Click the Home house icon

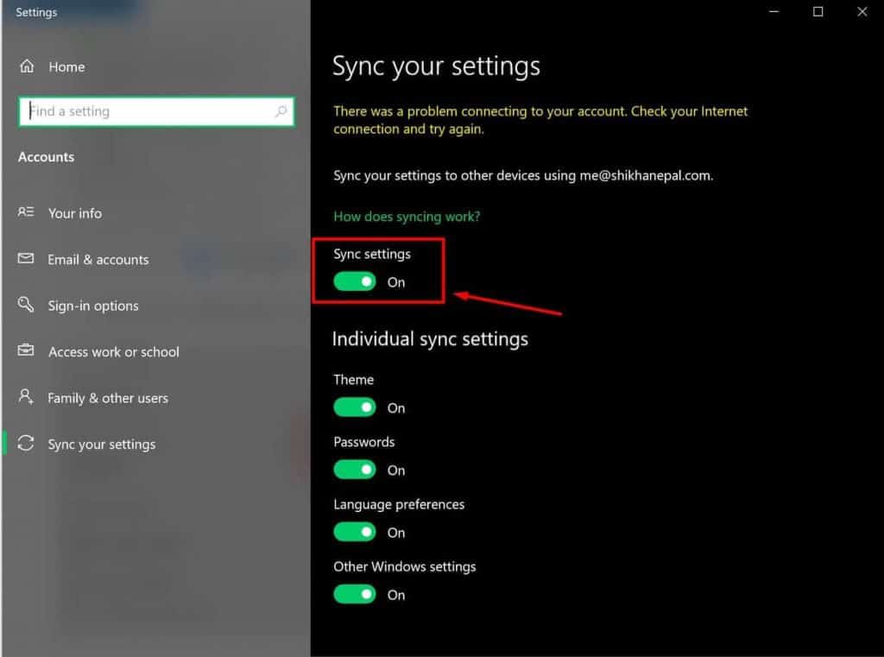pos(27,66)
